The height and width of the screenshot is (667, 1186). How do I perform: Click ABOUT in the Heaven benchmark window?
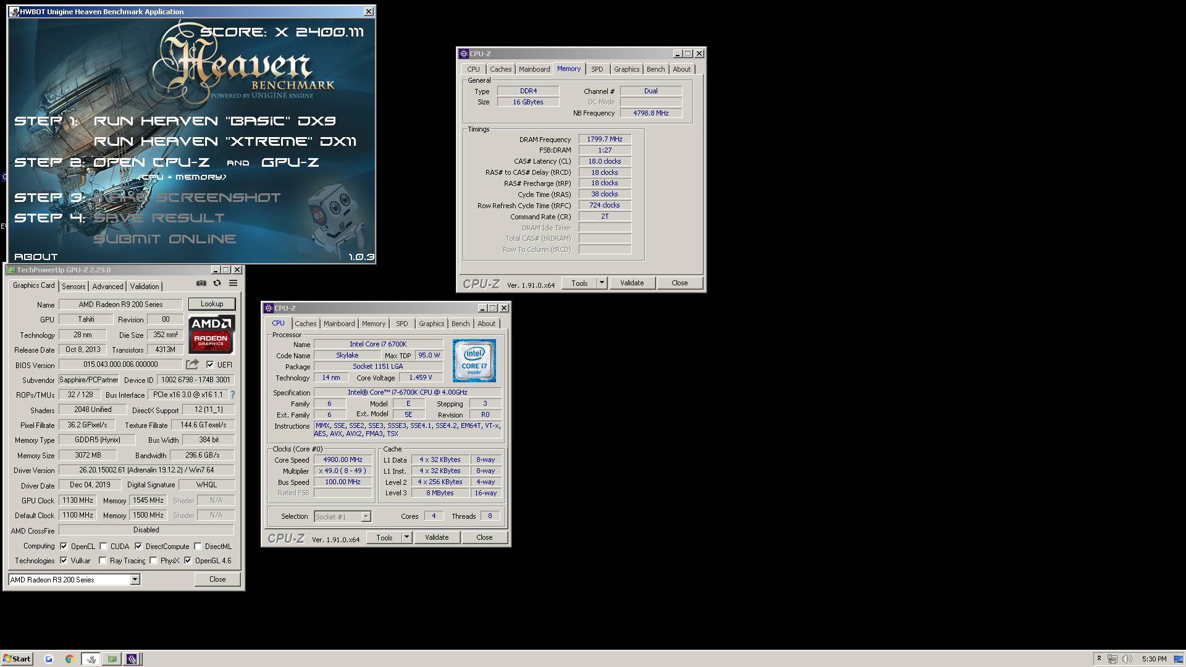click(x=36, y=257)
